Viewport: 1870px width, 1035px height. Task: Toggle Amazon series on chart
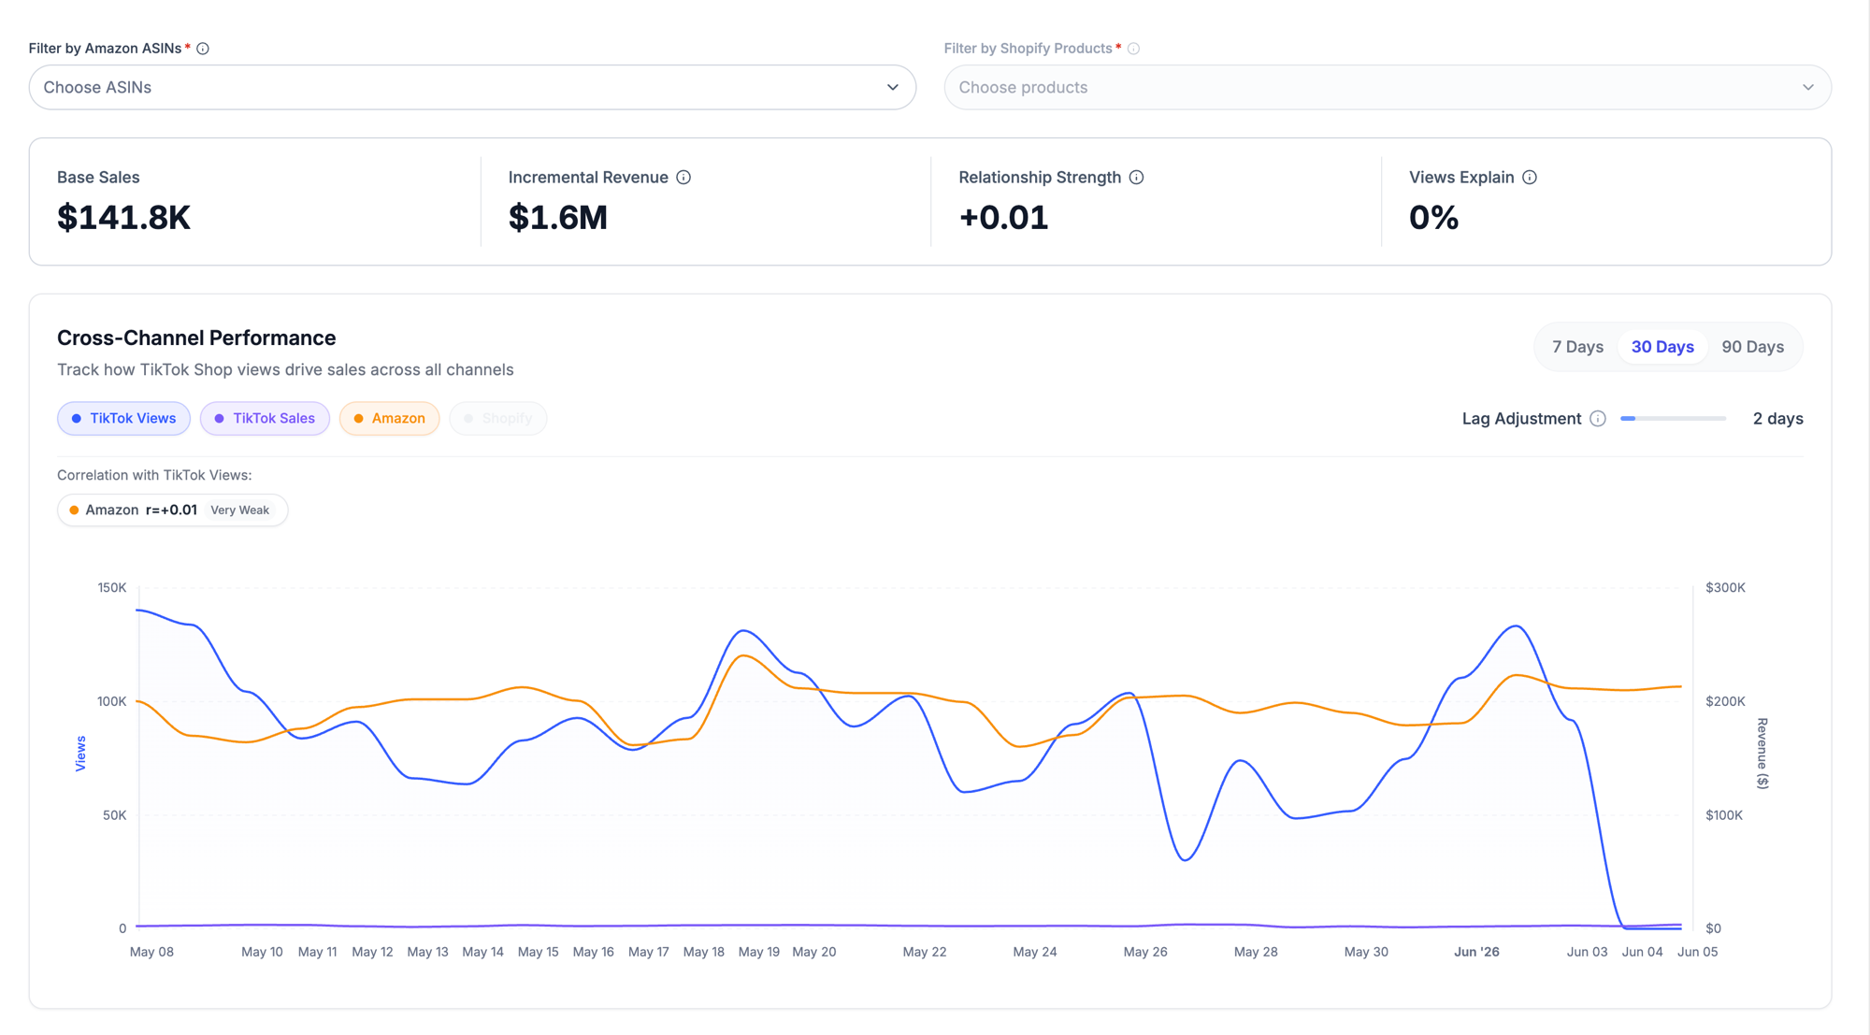tap(389, 418)
